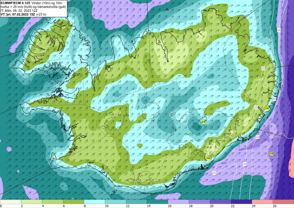
Task: Click the yellow gust marker labeled 38
Action: [x=271, y=153]
